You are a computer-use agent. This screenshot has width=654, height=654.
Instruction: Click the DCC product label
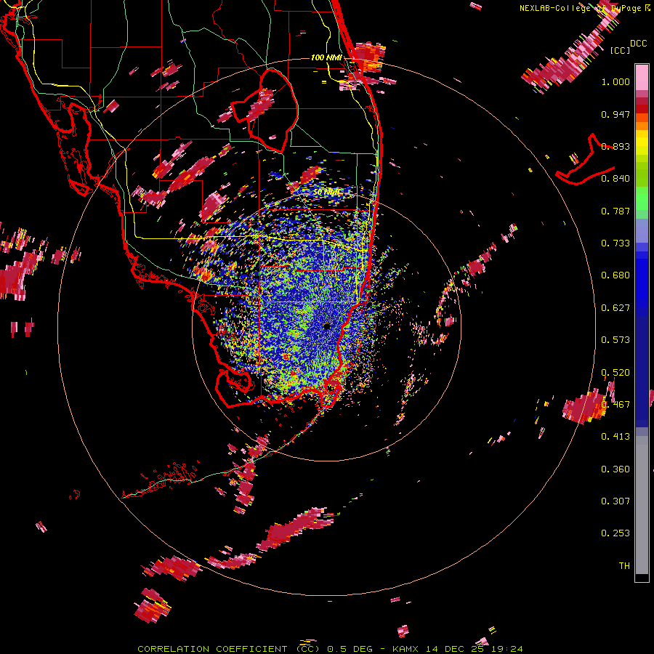point(638,44)
